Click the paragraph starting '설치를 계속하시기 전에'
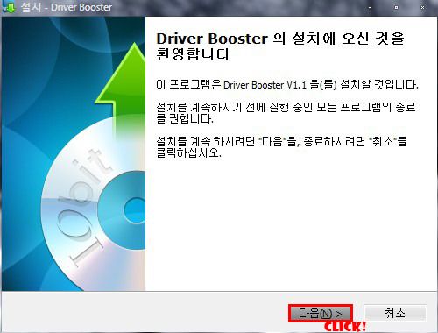This screenshot has height=333, width=438. point(286,113)
